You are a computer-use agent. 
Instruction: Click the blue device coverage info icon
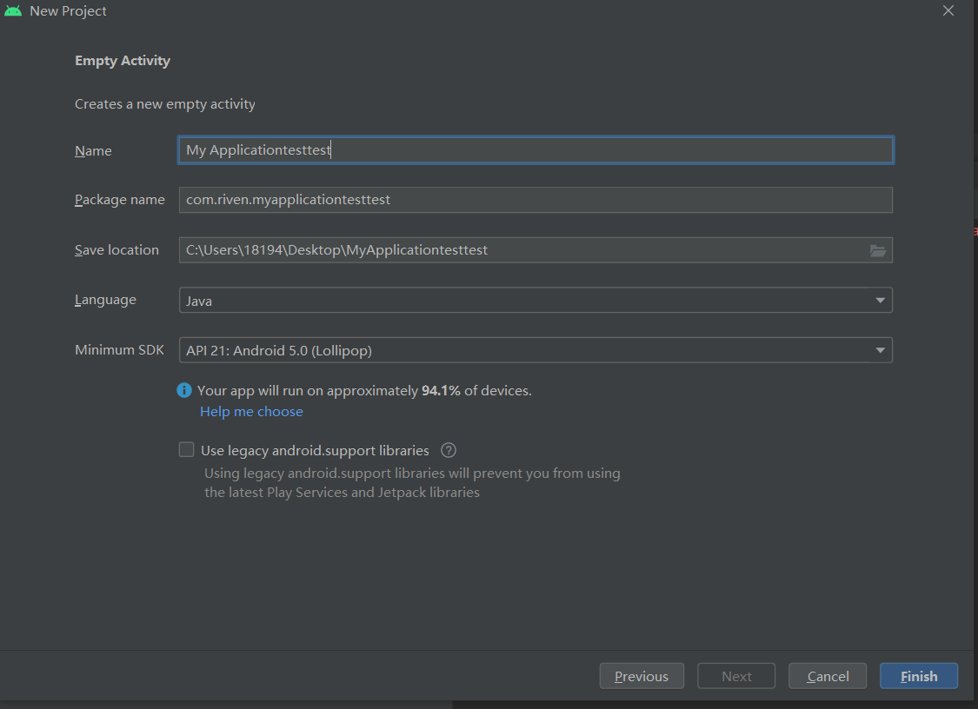[183, 390]
